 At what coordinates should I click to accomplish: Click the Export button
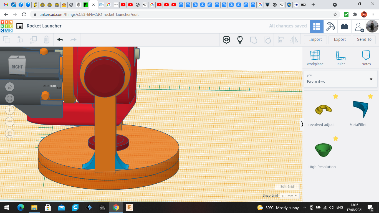click(x=340, y=39)
